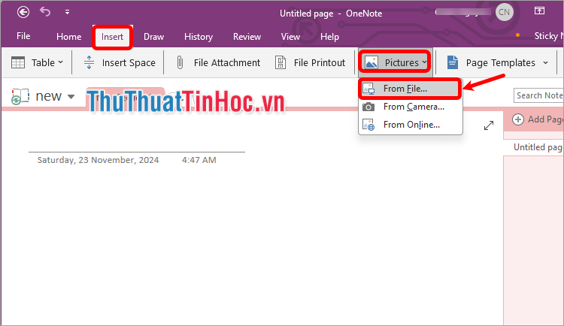Viewport: 564px width, 326px height.
Task: Expand the 'new' notebook dropdown arrow
Action: pyautogui.click(x=71, y=96)
